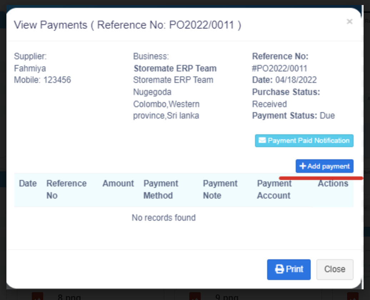Image resolution: width=370 pixels, height=300 pixels.
Task: Click the Date: 04/18/2022 text
Action: click(x=284, y=80)
